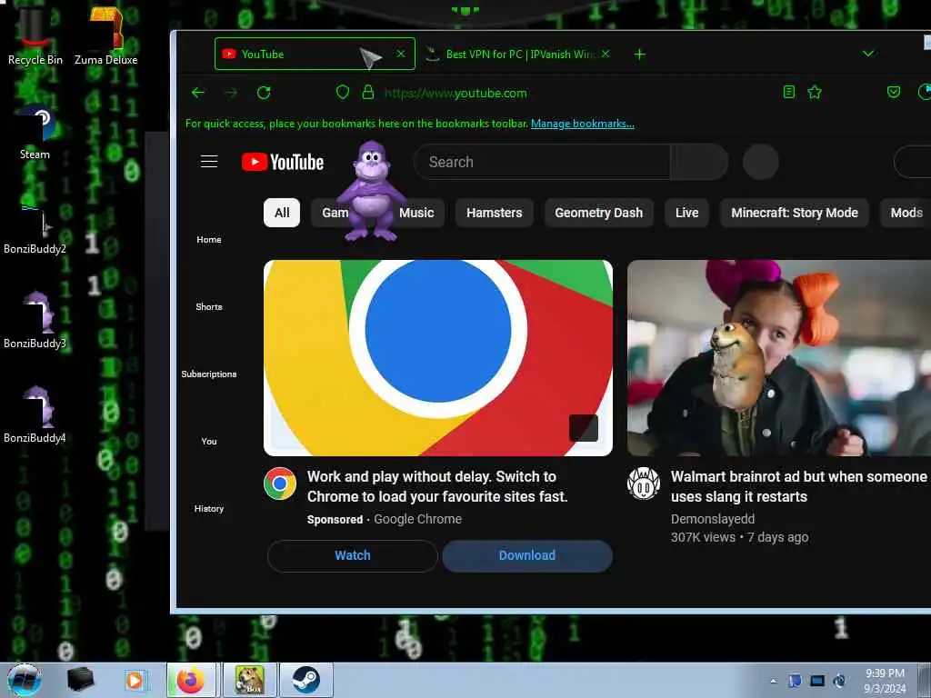Click the black box taskbar icon
Screen dimensions: 931x698
(x=80, y=680)
